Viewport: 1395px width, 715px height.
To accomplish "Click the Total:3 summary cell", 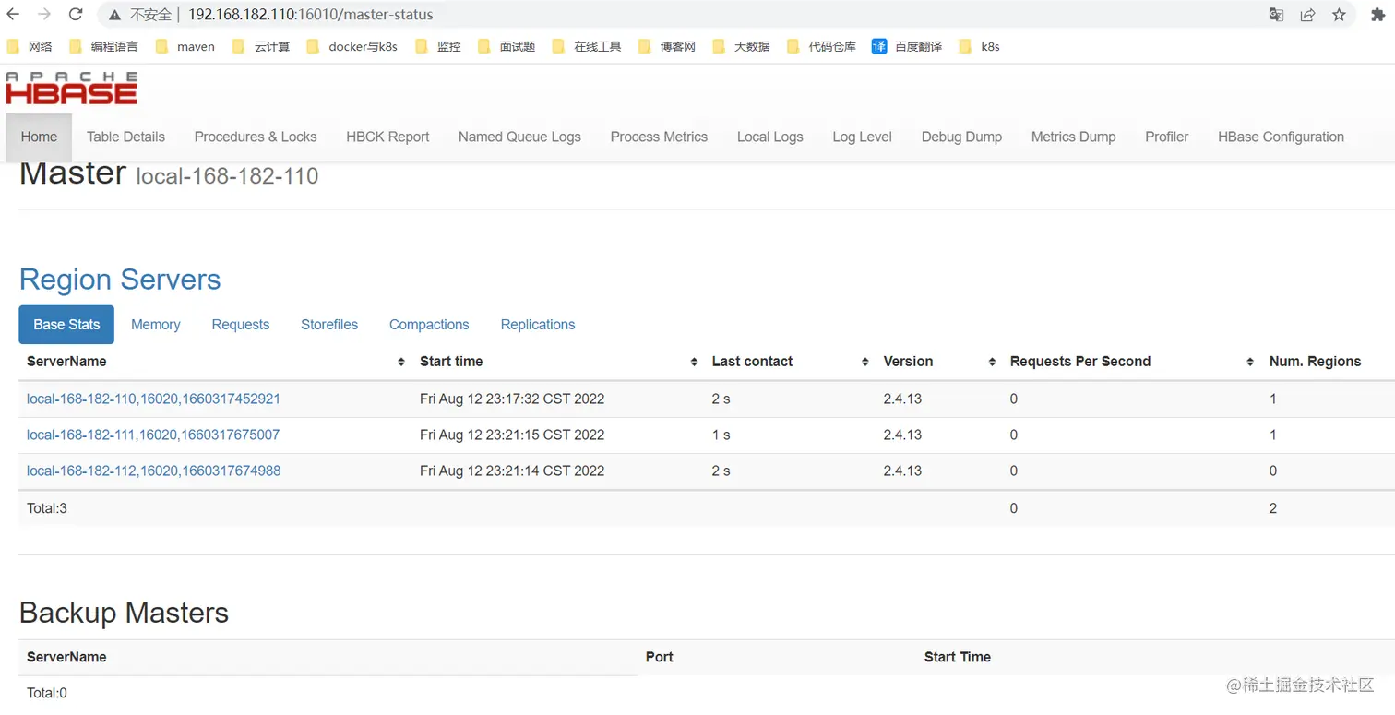I will pos(47,508).
